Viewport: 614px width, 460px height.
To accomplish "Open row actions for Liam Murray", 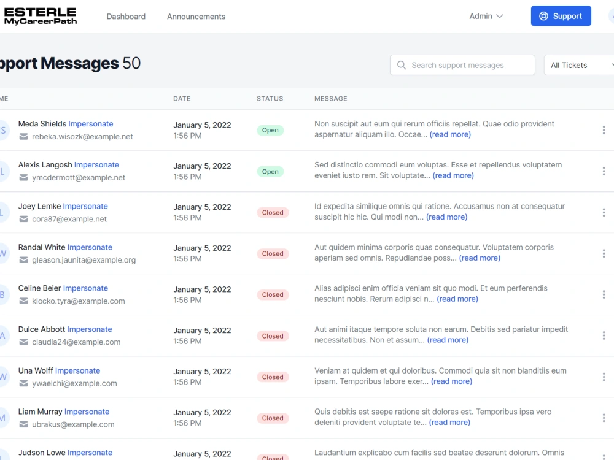I will tap(604, 418).
